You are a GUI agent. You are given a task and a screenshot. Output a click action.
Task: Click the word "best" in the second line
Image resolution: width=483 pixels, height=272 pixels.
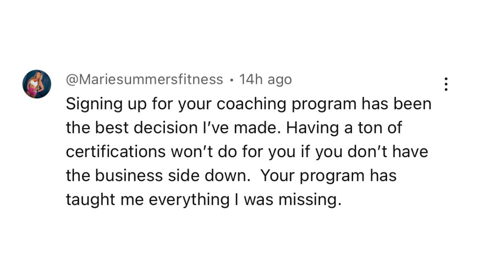pyautogui.click(x=106, y=128)
